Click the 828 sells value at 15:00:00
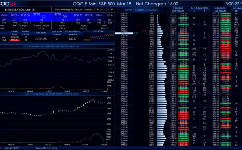Viewport: 242px width, 150px height. 205,73
